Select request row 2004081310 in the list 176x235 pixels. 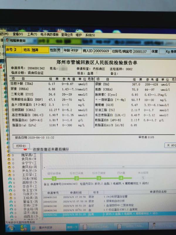click(x=50, y=197)
